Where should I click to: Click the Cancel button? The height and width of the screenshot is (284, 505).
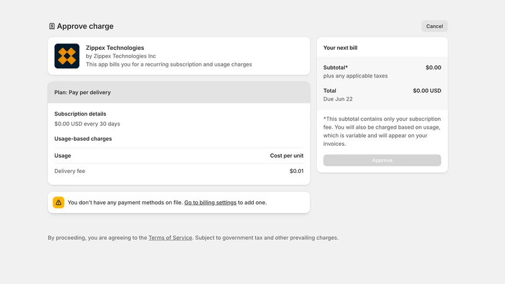[434, 26]
